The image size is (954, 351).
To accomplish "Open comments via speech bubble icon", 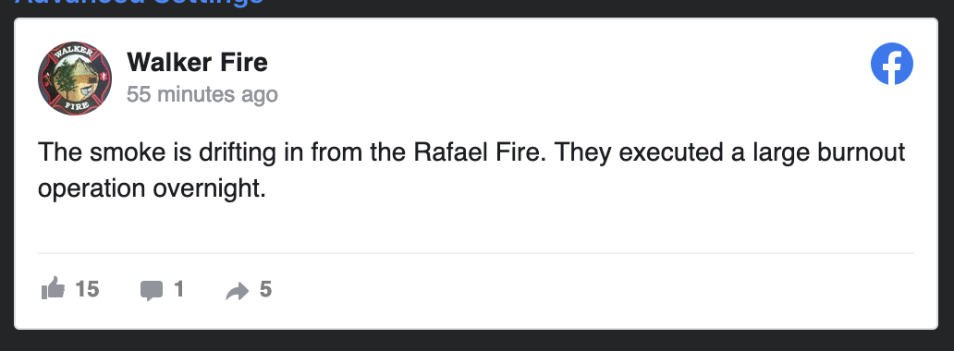I will tap(152, 290).
